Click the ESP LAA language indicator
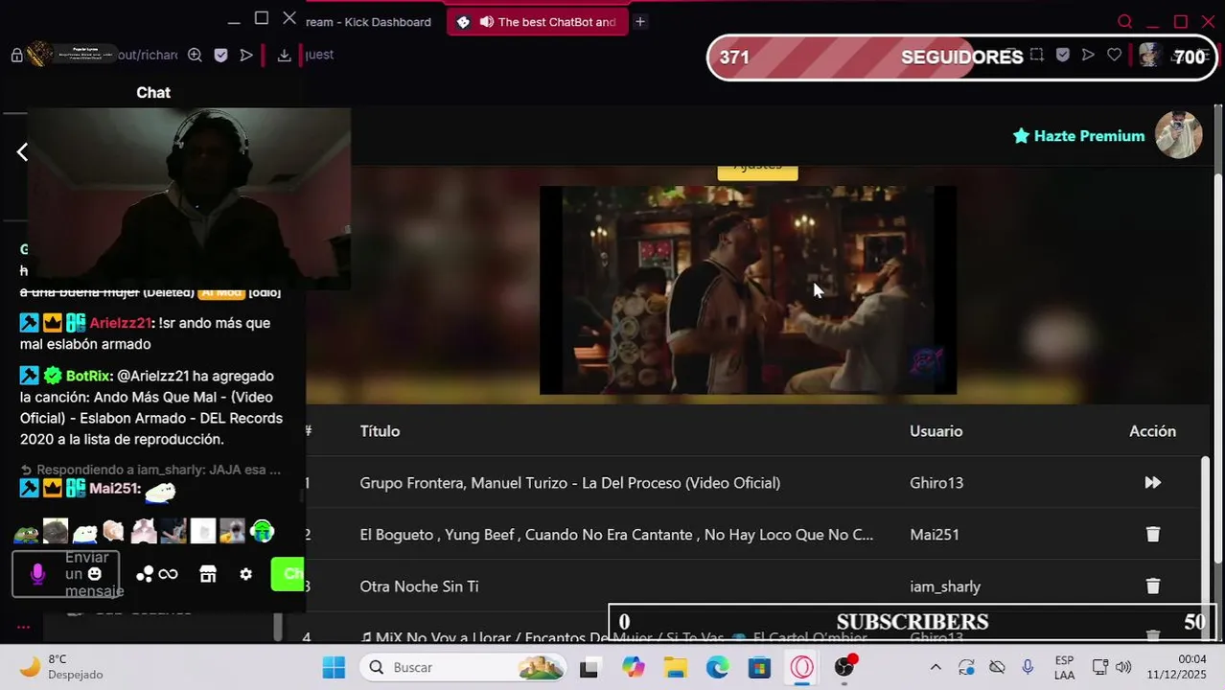Image resolution: width=1225 pixels, height=690 pixels. coord(1064,667)
